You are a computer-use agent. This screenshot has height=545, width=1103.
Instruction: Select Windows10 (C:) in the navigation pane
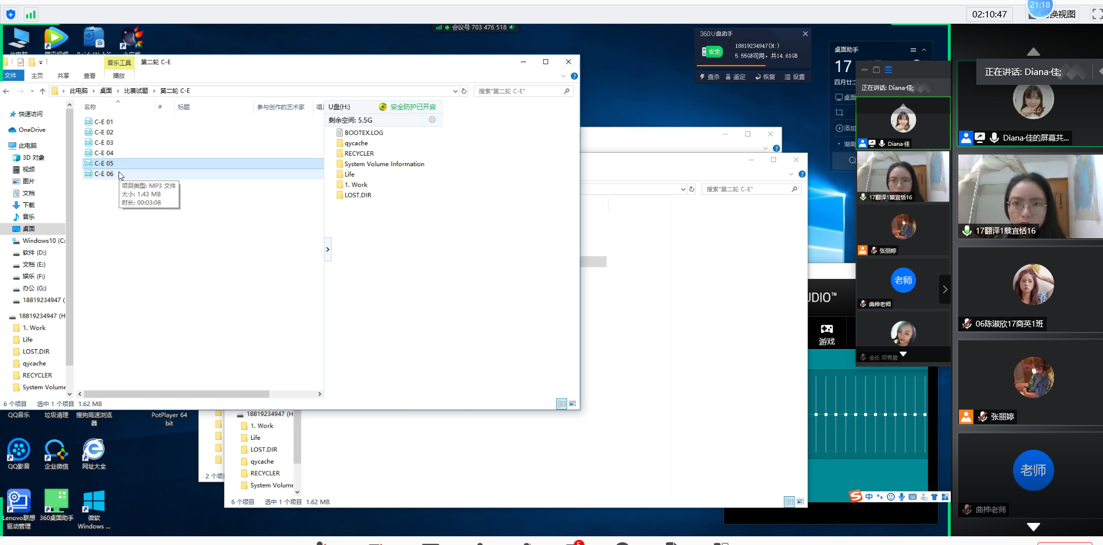[x=38, y=241]
